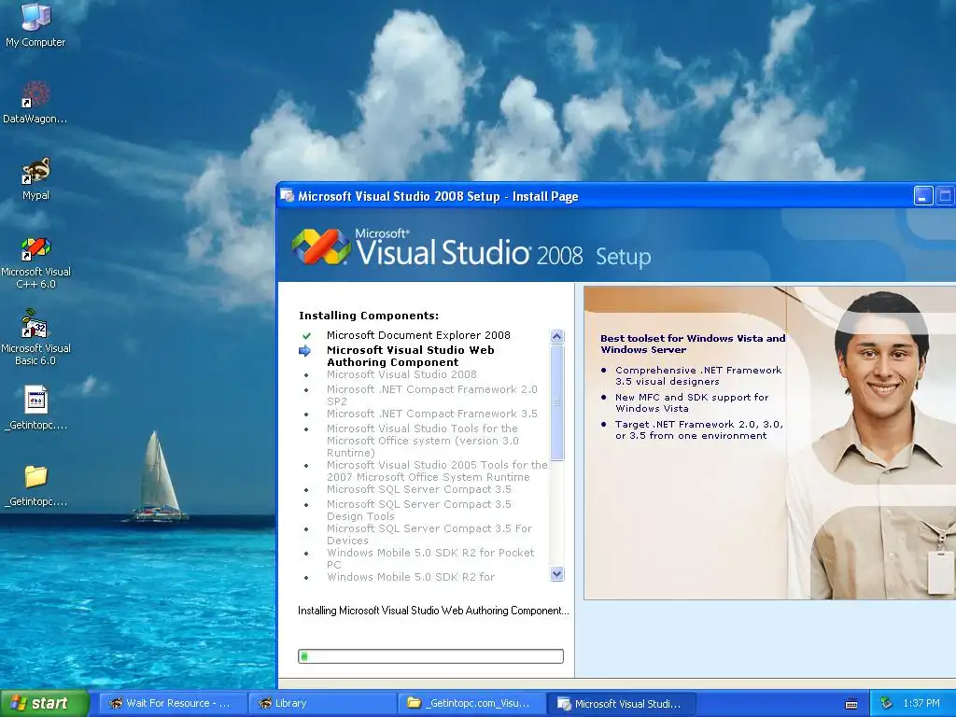Select Microsoft Visual C++ 6.0 shortcut

pyautogui.click(x=35, y=262)
